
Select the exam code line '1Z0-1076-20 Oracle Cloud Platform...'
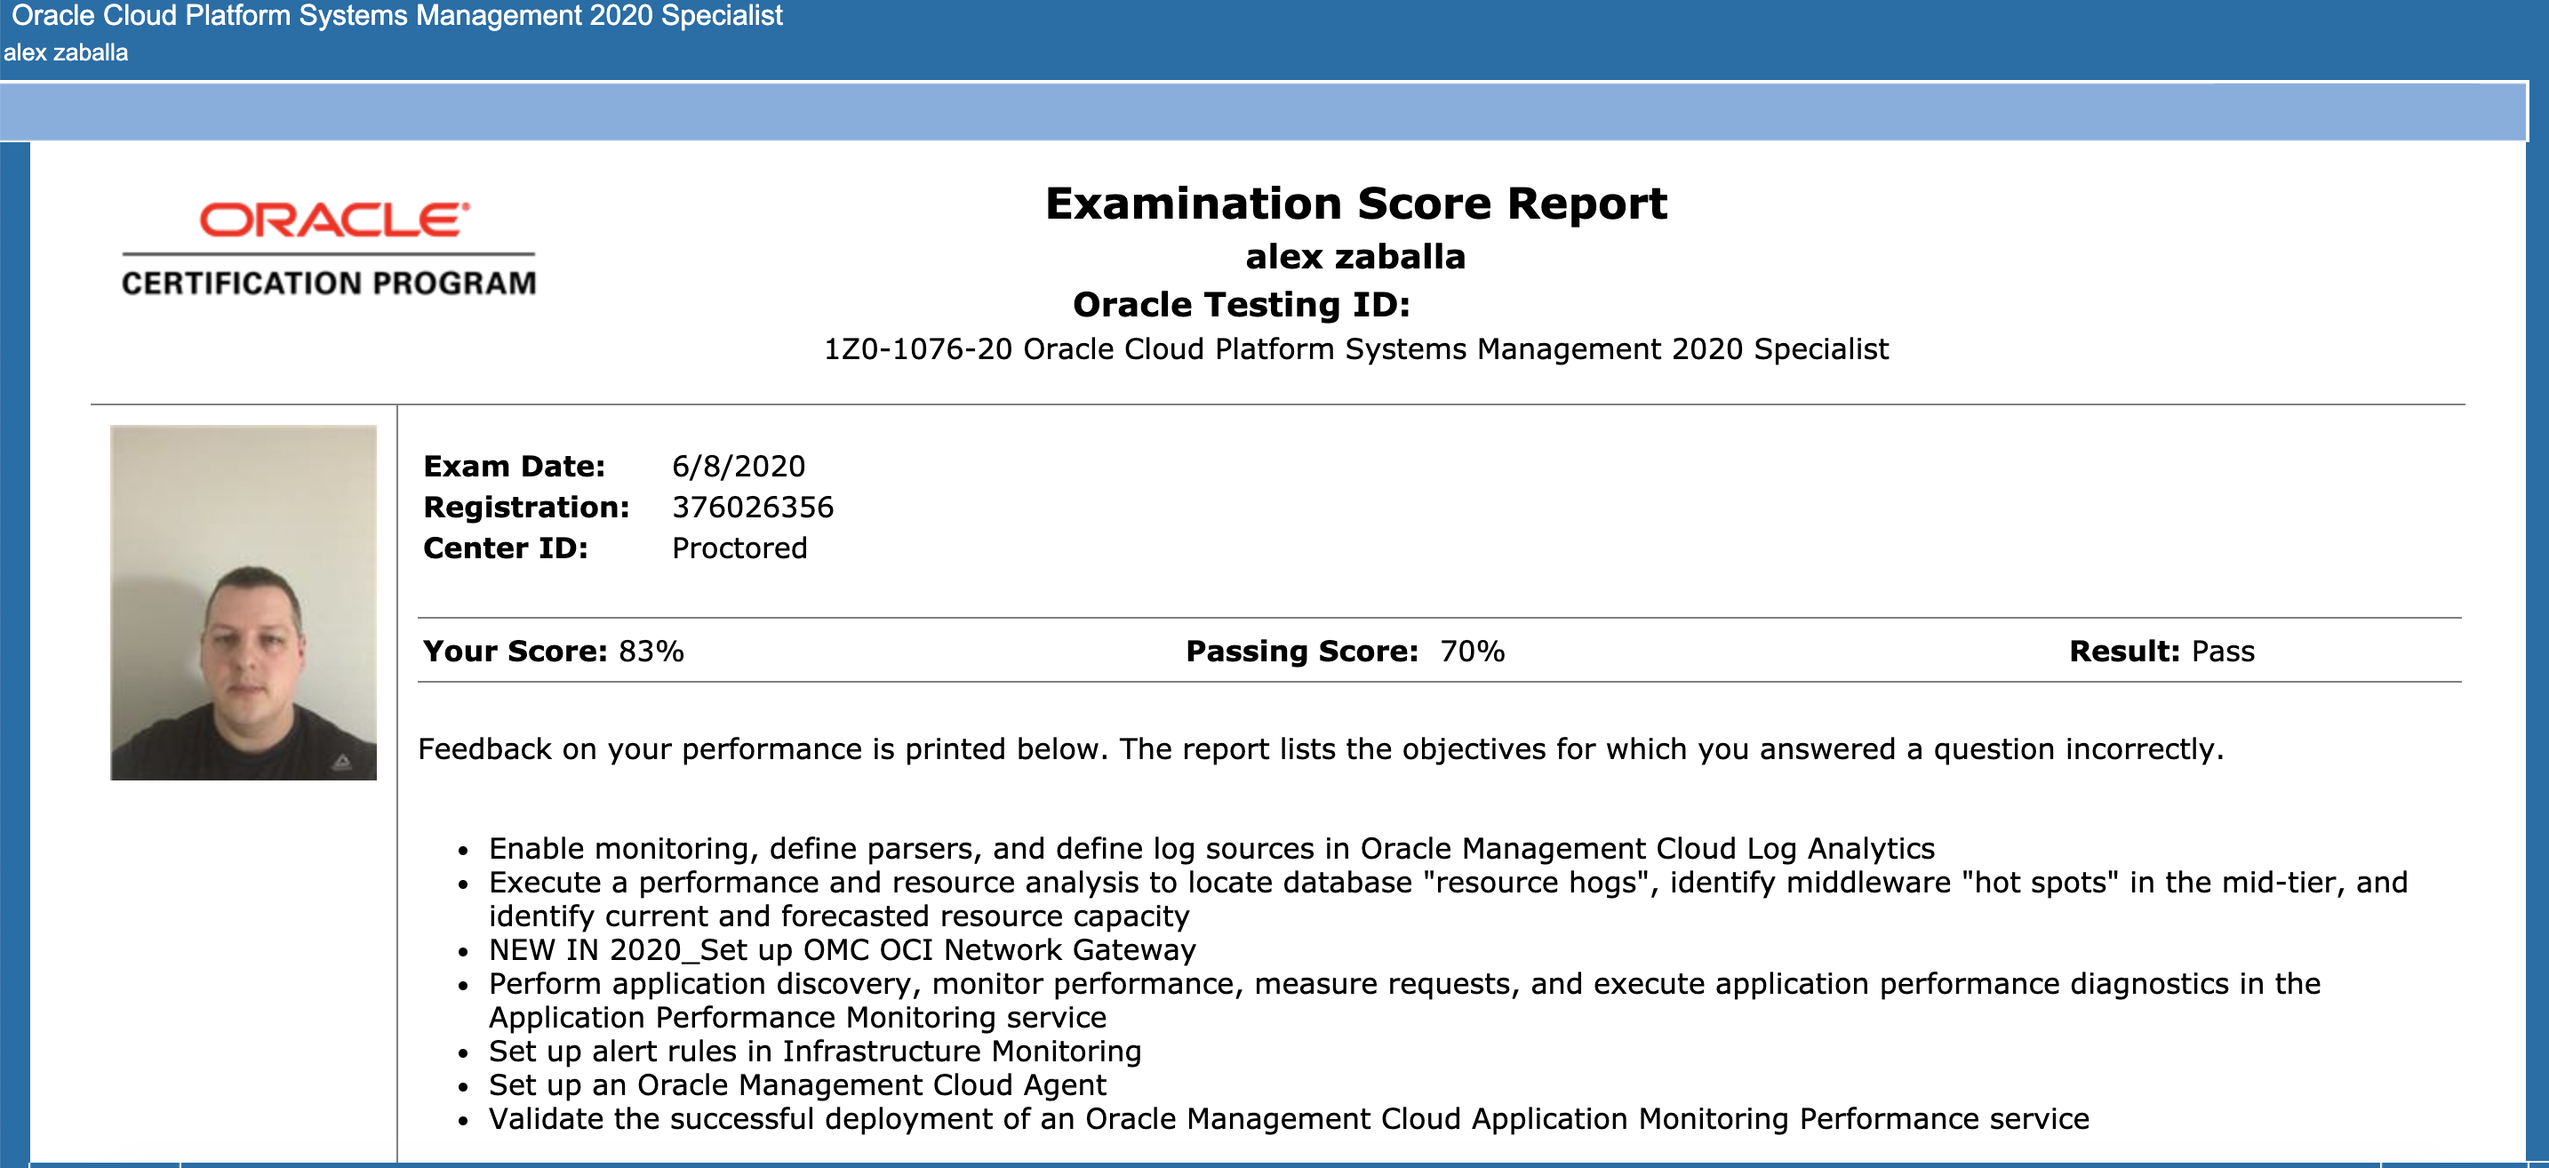coord(1355,349)
